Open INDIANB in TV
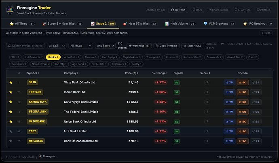This screenshot has width=279, height=163. pos(229,92)
